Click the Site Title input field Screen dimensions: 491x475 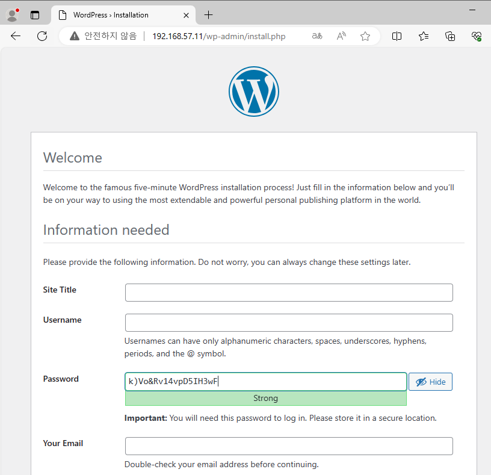pyautogui.click(x=289, y=293)
